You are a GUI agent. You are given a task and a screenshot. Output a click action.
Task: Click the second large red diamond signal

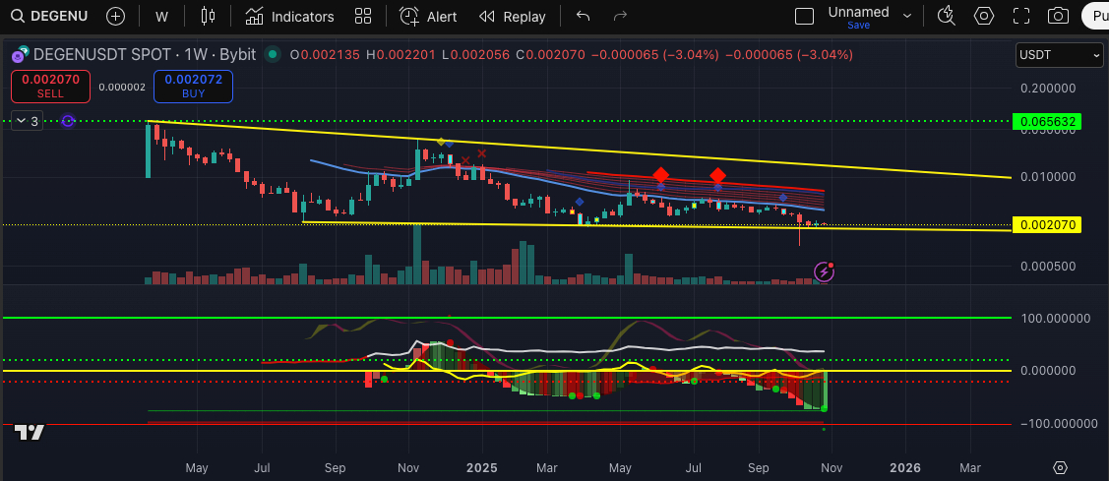pyautogui.click(x=718, y=175)
